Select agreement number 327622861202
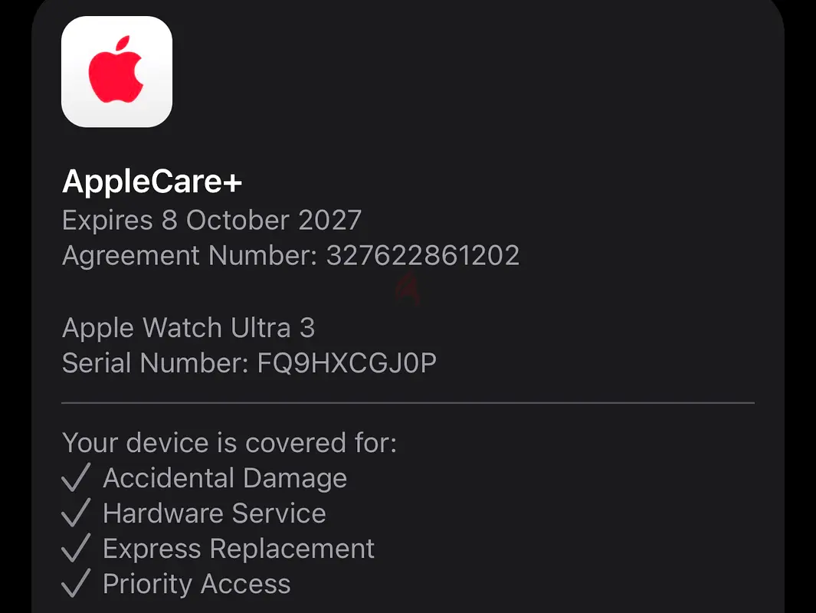The image size is (816, 613). pos(423,255)
